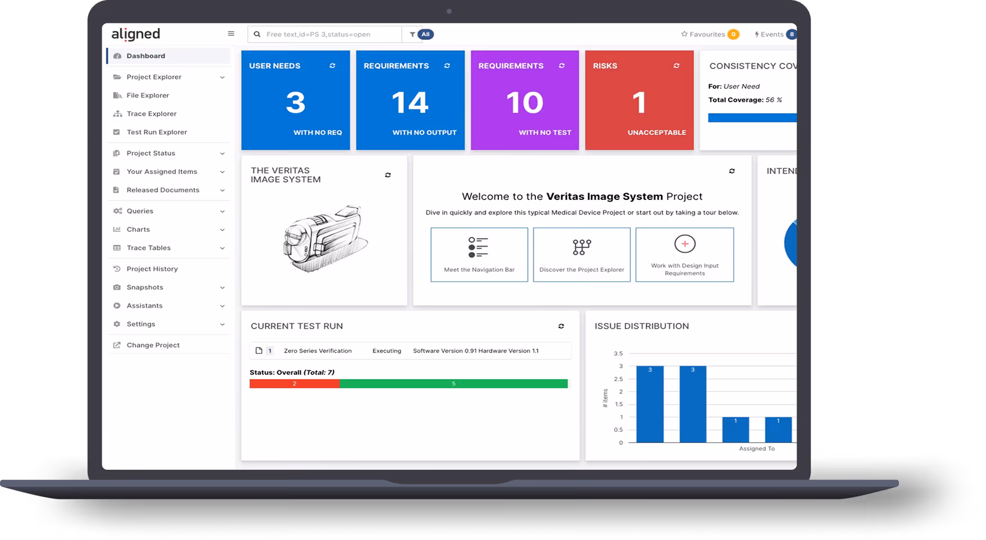The height and width of the screenshot is (540, 986).
Task: Click the Project Status icon
Action: pos(117,153)
